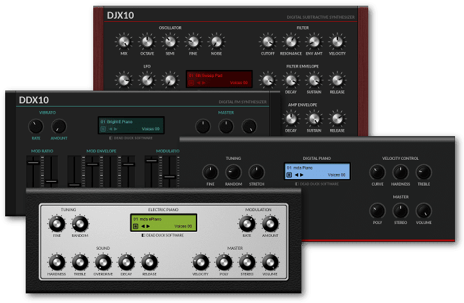Screen dimensions: 464x303
Task: Click Electric Piano master STEREO knob
Action: tap(247, 262)
